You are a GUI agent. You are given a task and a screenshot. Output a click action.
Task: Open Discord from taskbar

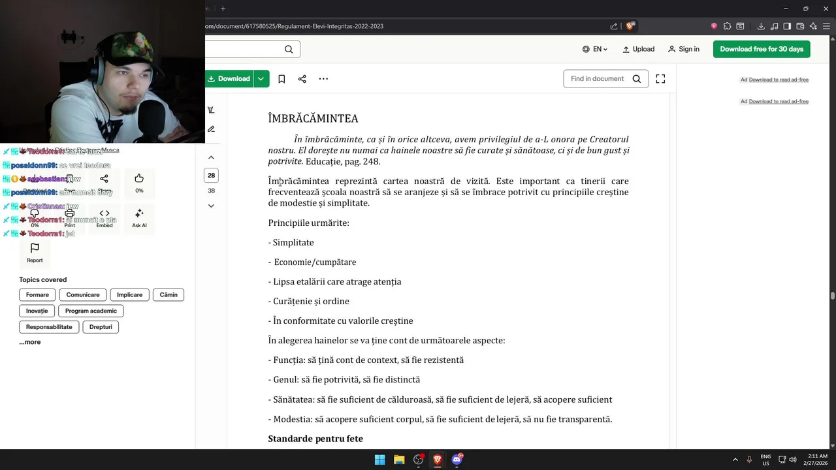pyautogui.click(x=457, y=460)
